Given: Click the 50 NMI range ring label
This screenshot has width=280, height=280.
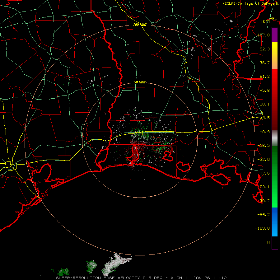Looking at the screenshot, I should click(x=140, y=82).
